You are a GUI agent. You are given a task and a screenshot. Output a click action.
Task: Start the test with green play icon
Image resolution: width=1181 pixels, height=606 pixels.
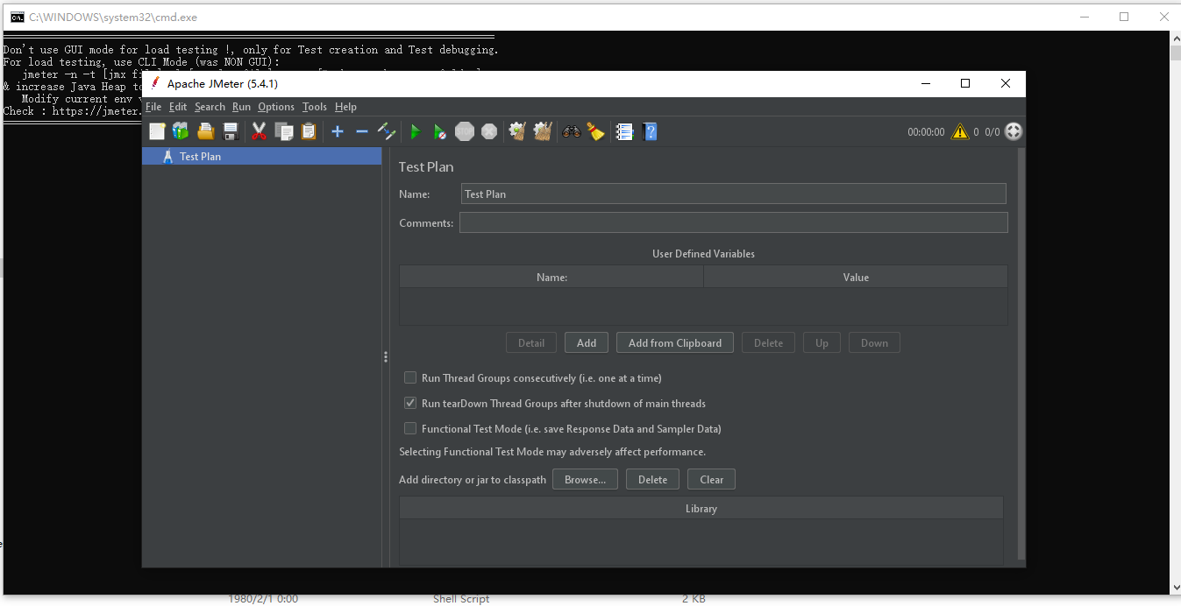click(x=416, y=131)
